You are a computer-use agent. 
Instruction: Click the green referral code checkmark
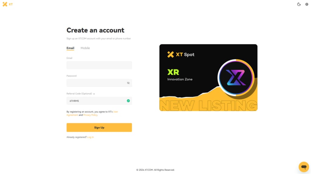128,101
